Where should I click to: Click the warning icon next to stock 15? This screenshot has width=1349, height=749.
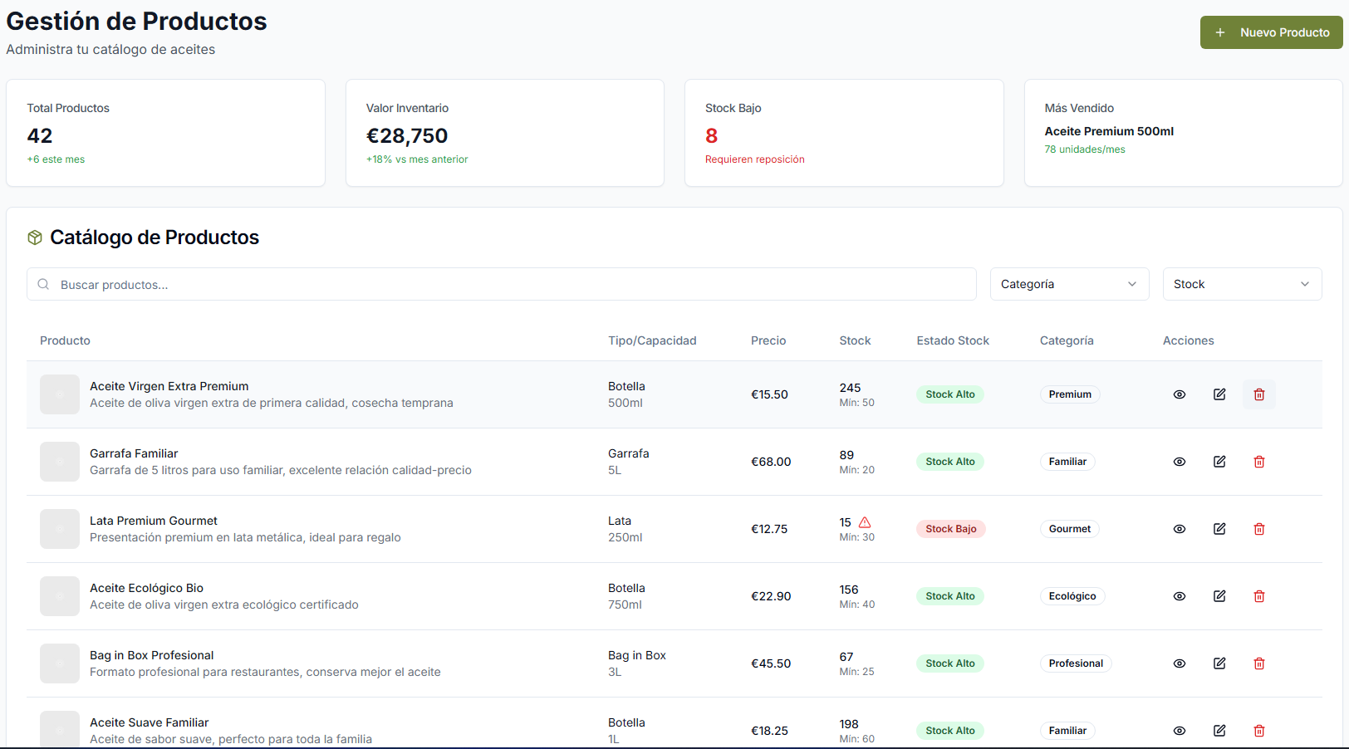tap(865, 522)
